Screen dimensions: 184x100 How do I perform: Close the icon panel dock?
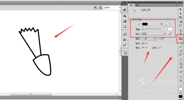tap(126, 4)
